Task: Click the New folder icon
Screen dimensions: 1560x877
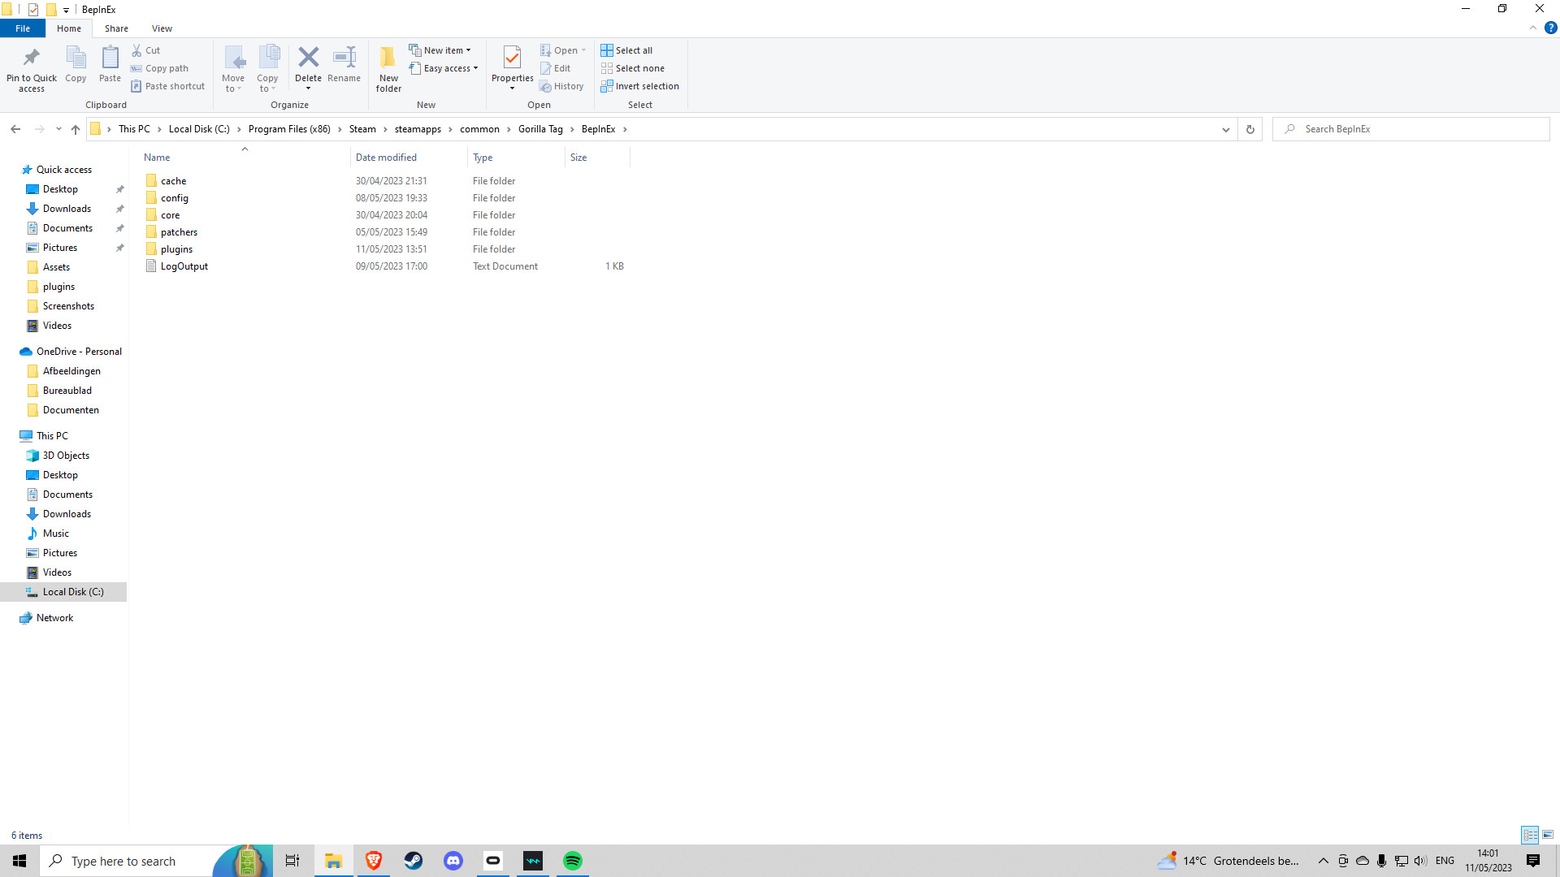Action: [388, 58]
